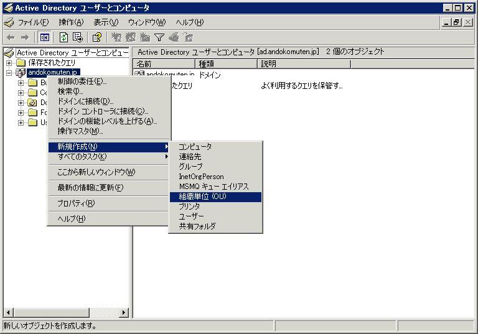478x334 pixels.
Task: Click the Back arrow toolbar icon
Action: point(11,37)
